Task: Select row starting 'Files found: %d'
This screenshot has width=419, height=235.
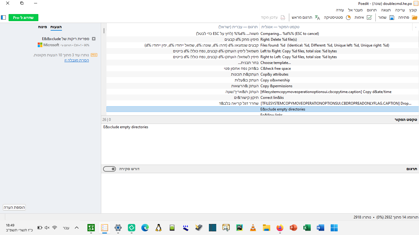Action: point(263,45)
